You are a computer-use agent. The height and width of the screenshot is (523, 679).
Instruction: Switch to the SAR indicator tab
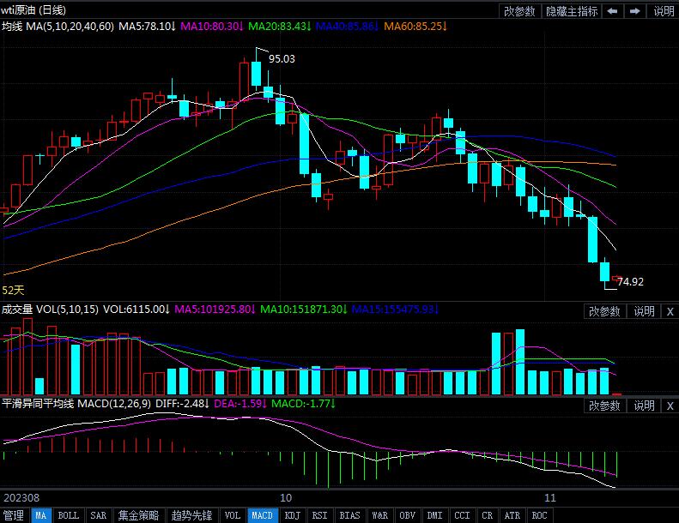click(98, 515)
